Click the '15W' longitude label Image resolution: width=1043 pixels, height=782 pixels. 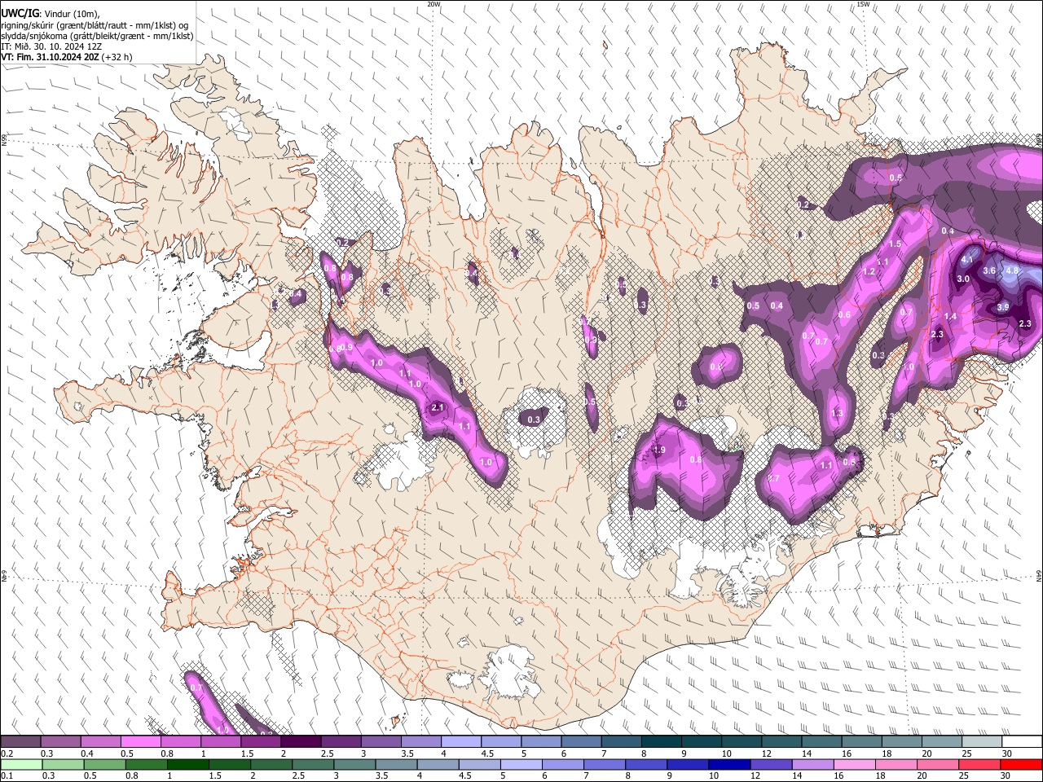(x=863, y=4)
